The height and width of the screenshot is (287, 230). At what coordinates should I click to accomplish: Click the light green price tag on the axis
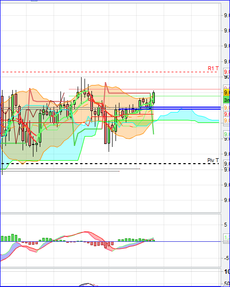click(227, 134)
